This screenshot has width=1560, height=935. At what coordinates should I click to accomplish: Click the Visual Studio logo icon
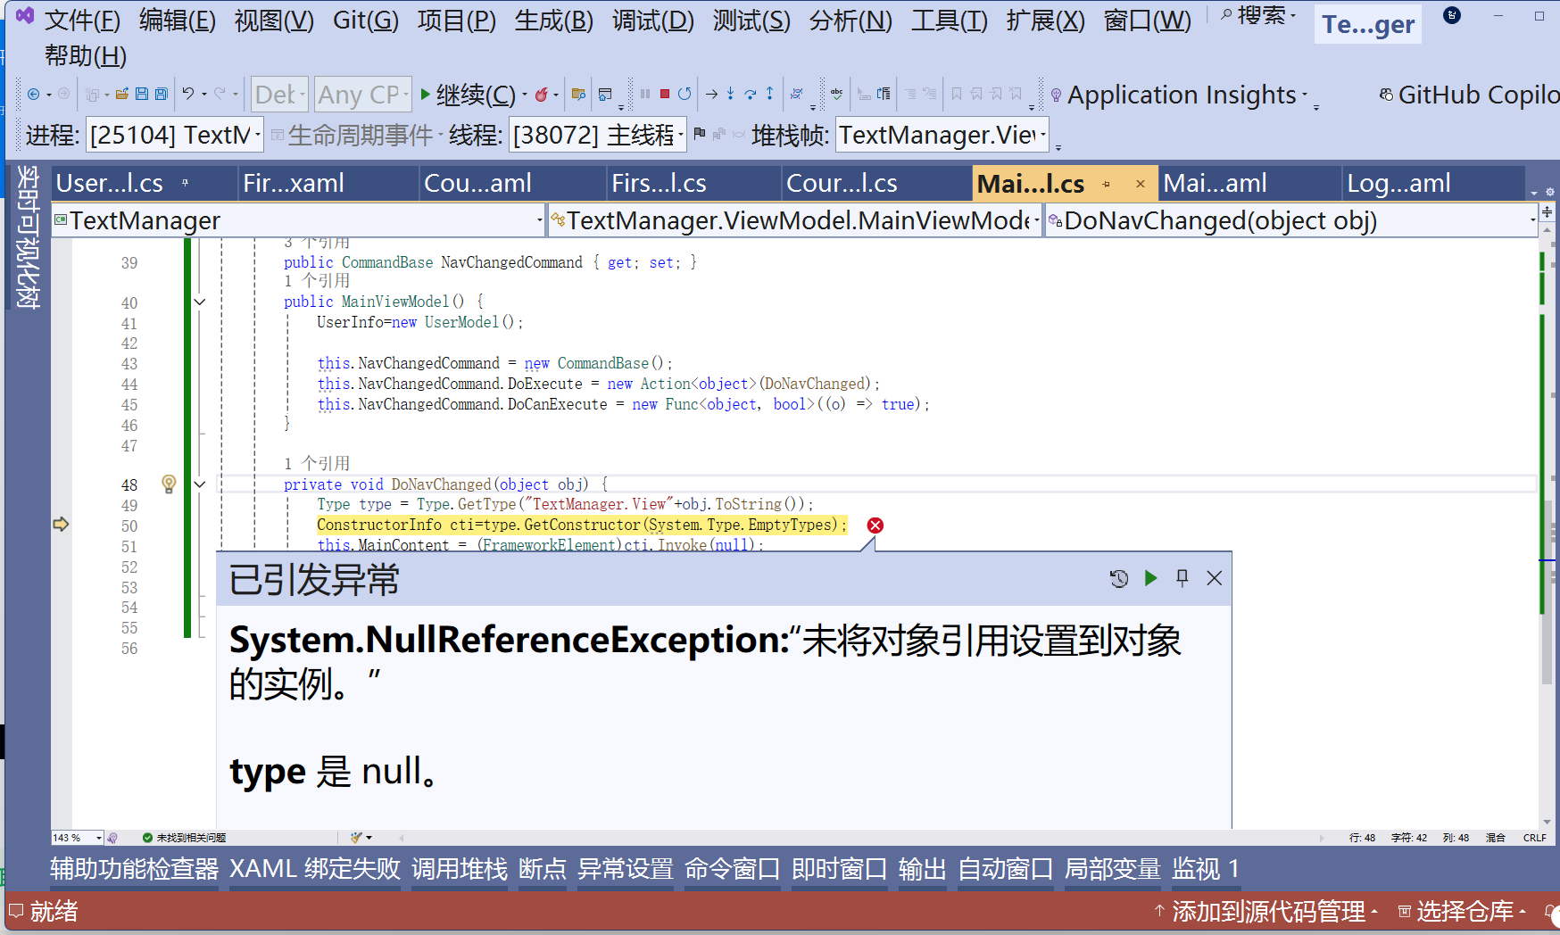[25, 16]
